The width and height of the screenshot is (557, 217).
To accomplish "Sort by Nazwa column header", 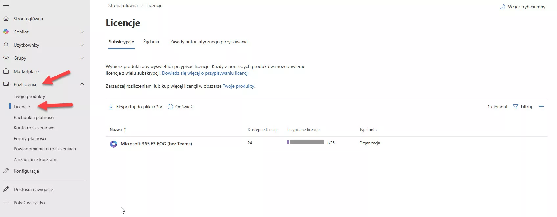I will point(116,130).
